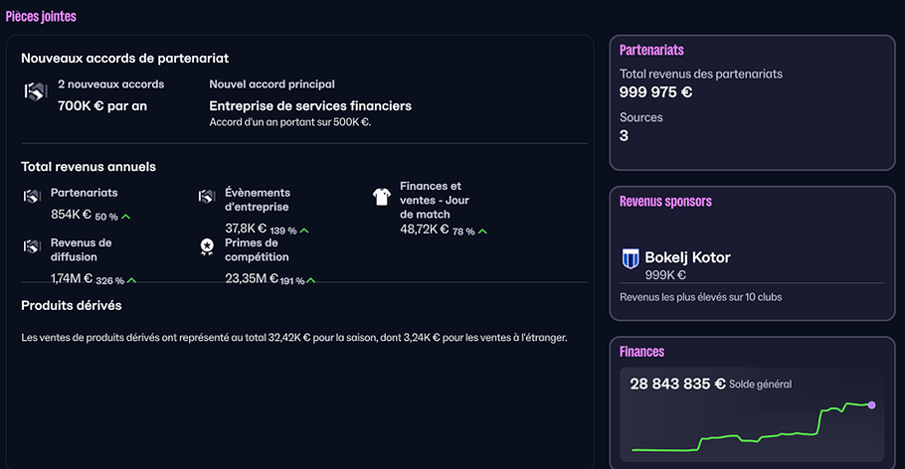
Task: Click green up arrow next to Partenariats 50 %
Action: point(126,216)
